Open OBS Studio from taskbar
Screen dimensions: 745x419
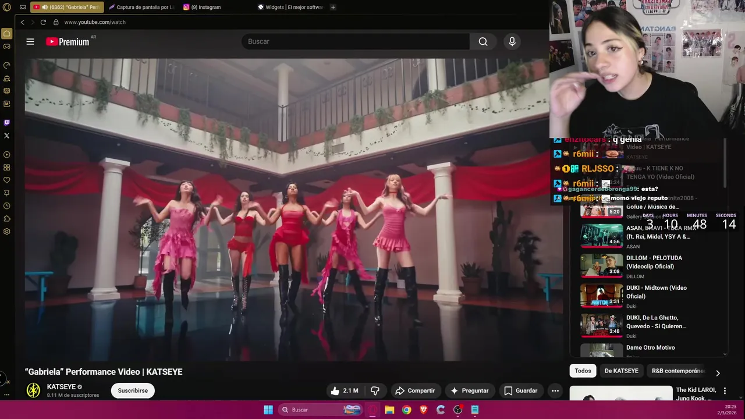458,410
